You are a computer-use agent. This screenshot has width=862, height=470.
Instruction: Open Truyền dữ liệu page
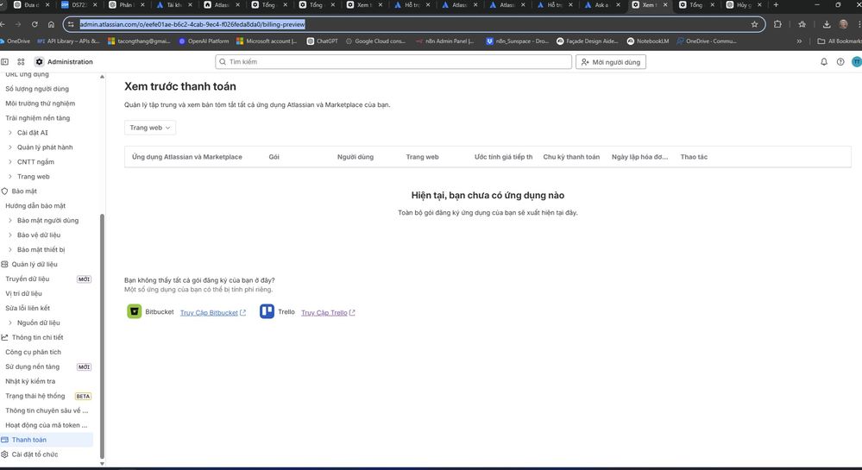(x=28, y=279)
